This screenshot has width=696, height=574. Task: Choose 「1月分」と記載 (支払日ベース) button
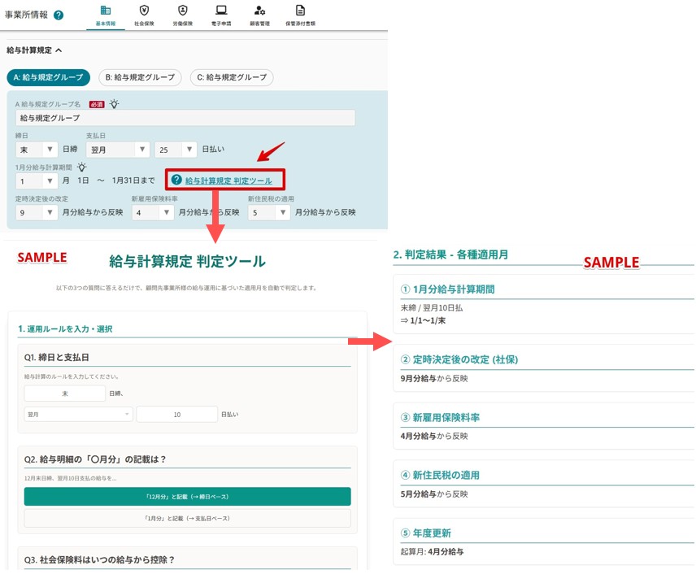(187, 518)
